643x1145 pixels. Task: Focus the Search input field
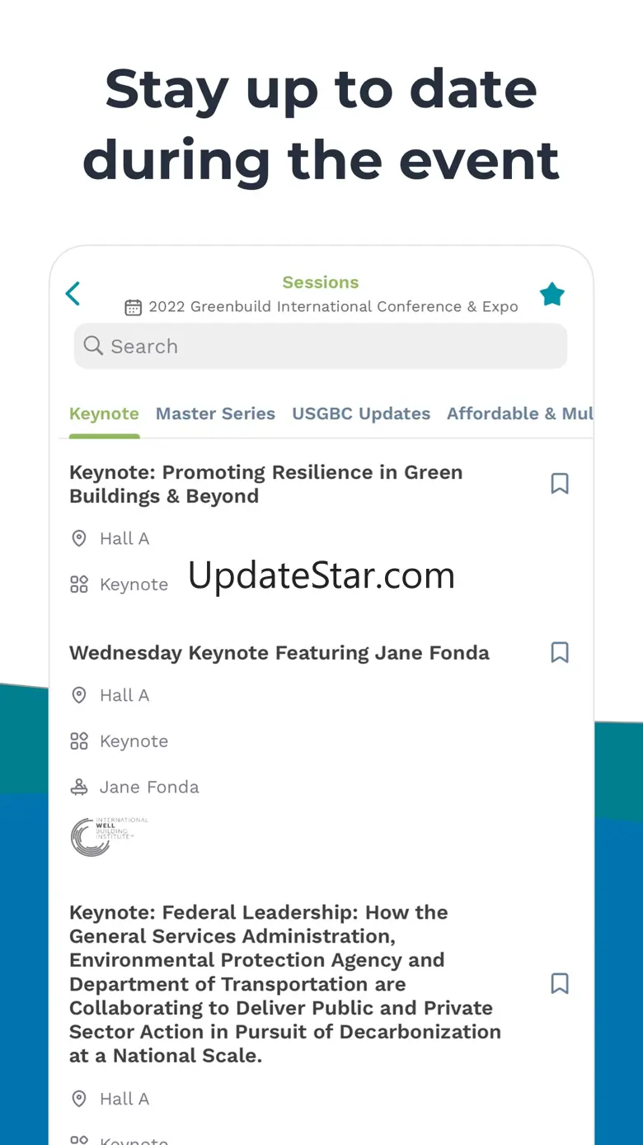point(321,346)
